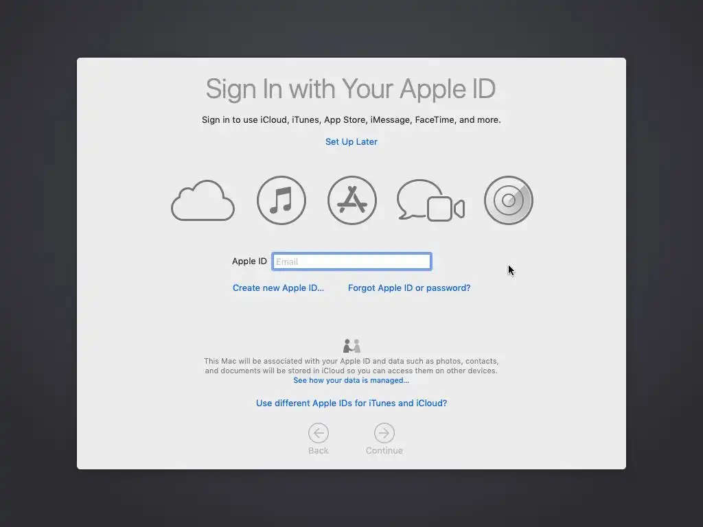Click the Continue right-arrow circle icon
The image size is (703, 527).
(384, 433)
